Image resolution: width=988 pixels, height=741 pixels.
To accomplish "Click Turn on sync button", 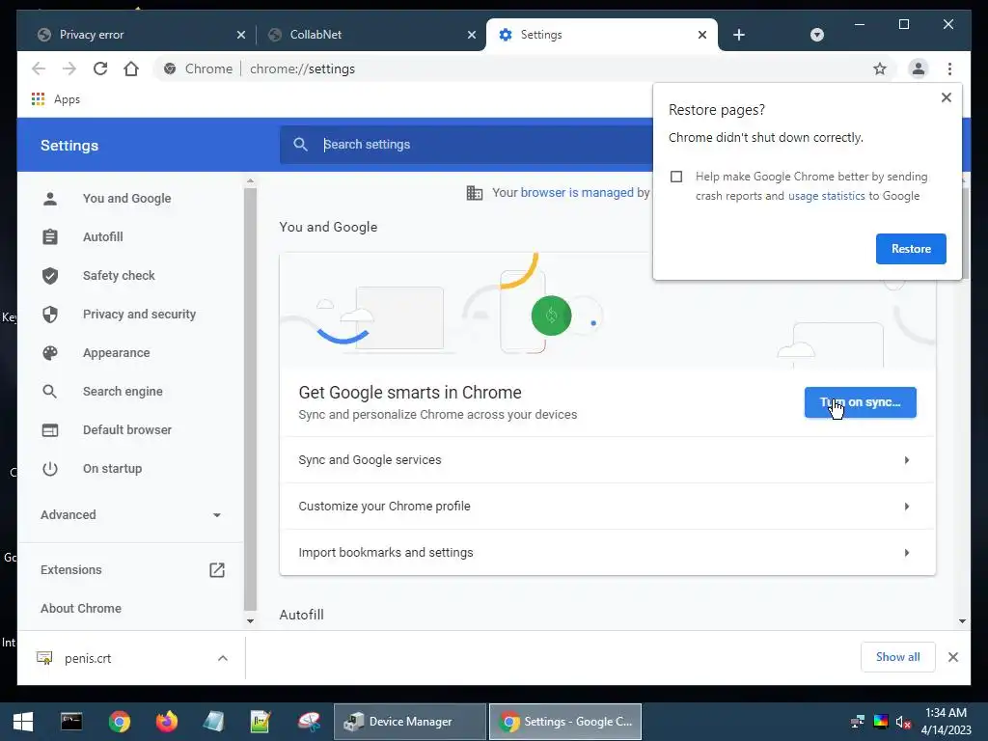I will tap(860, 402).
